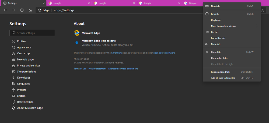Expand Move to another window submenu

232,26
